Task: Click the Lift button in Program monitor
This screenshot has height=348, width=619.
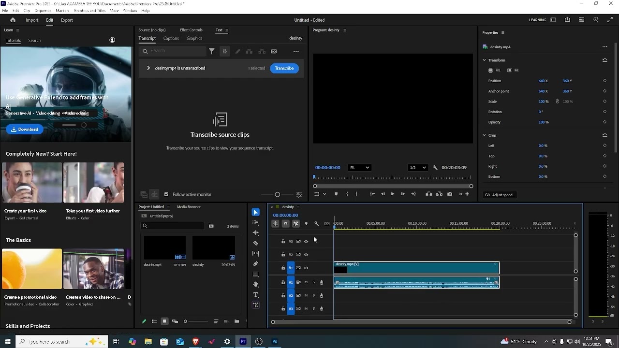Action: 429,194
